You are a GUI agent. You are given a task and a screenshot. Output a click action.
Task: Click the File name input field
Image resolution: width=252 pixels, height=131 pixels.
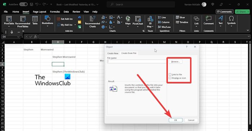[x=136, y=61]
